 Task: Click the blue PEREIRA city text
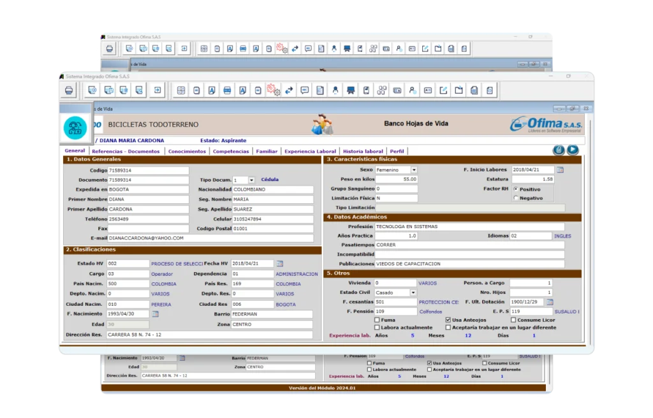tap(161, 305)
